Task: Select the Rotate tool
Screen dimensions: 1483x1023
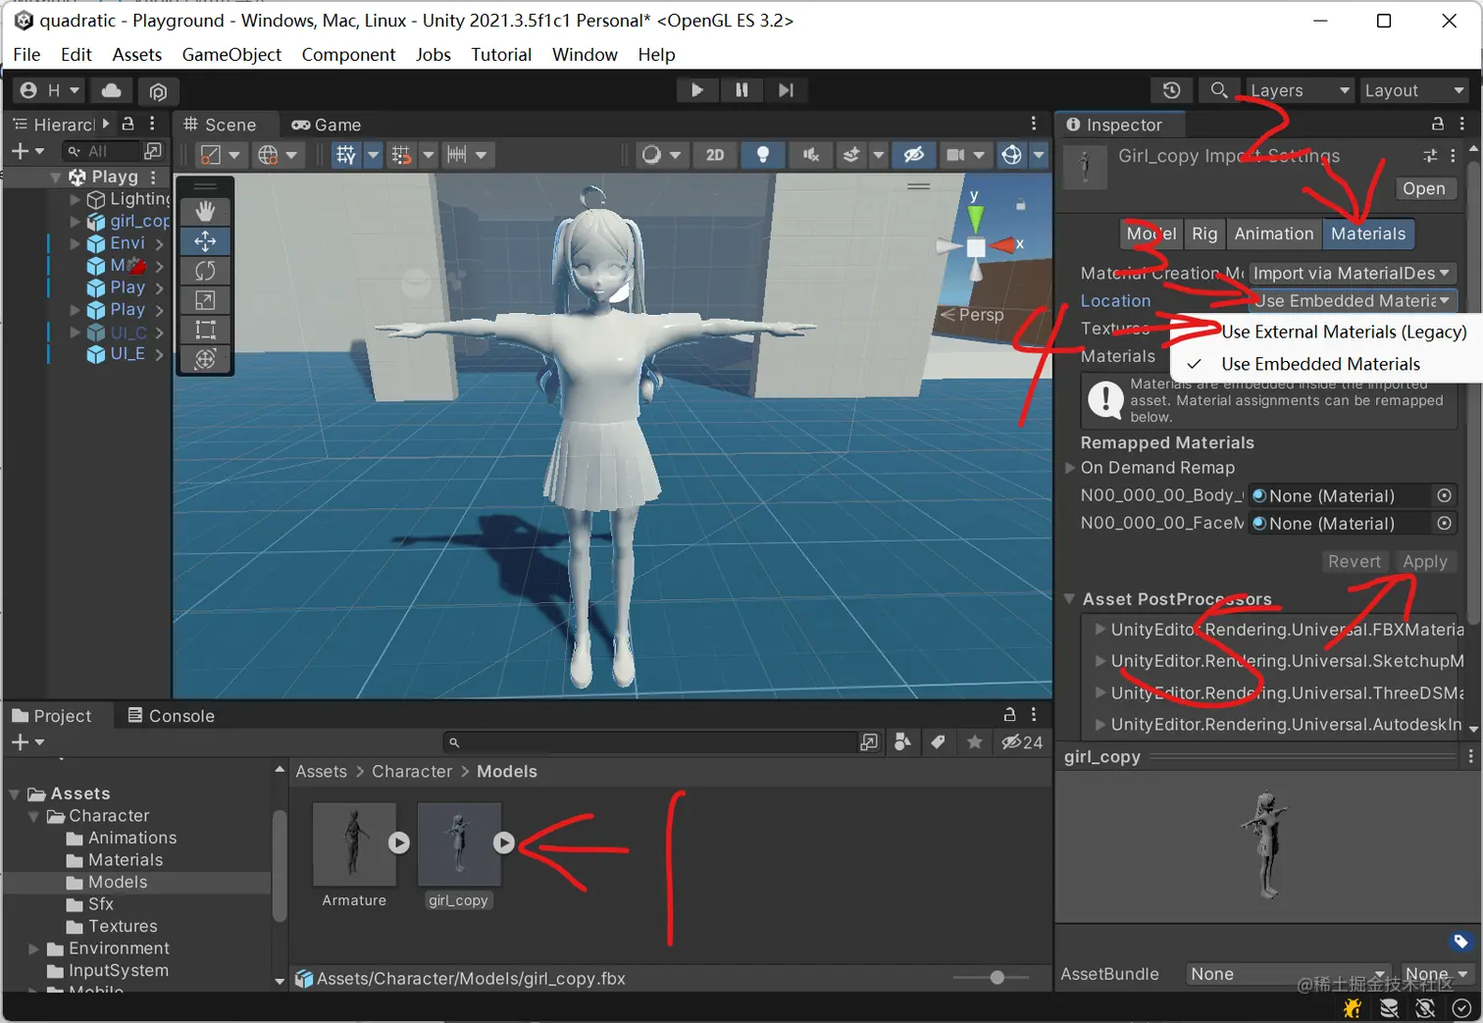Action: tap(205, 270)
